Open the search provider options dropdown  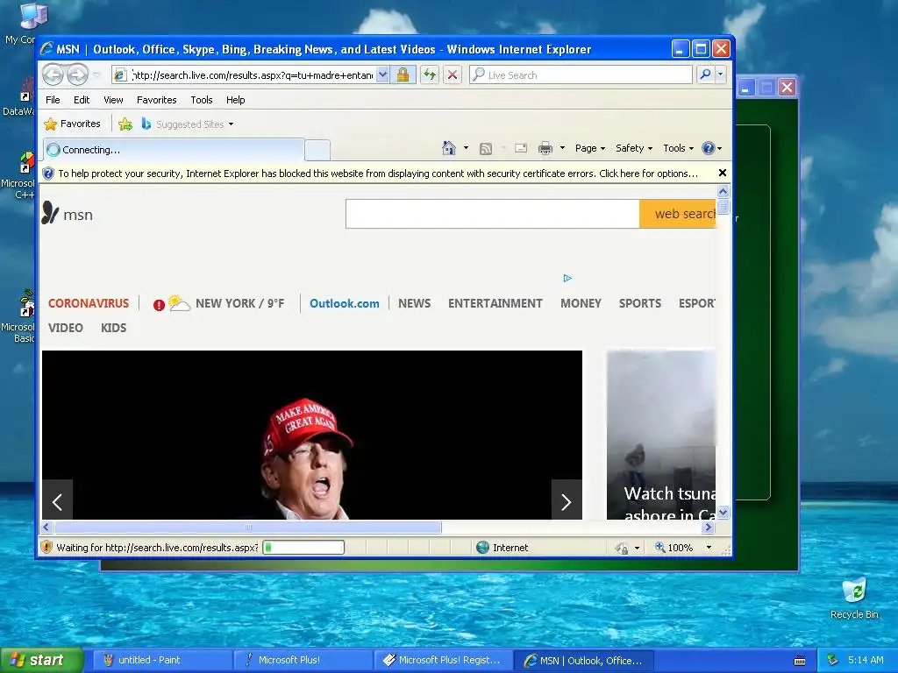click(x=721, y=75)
